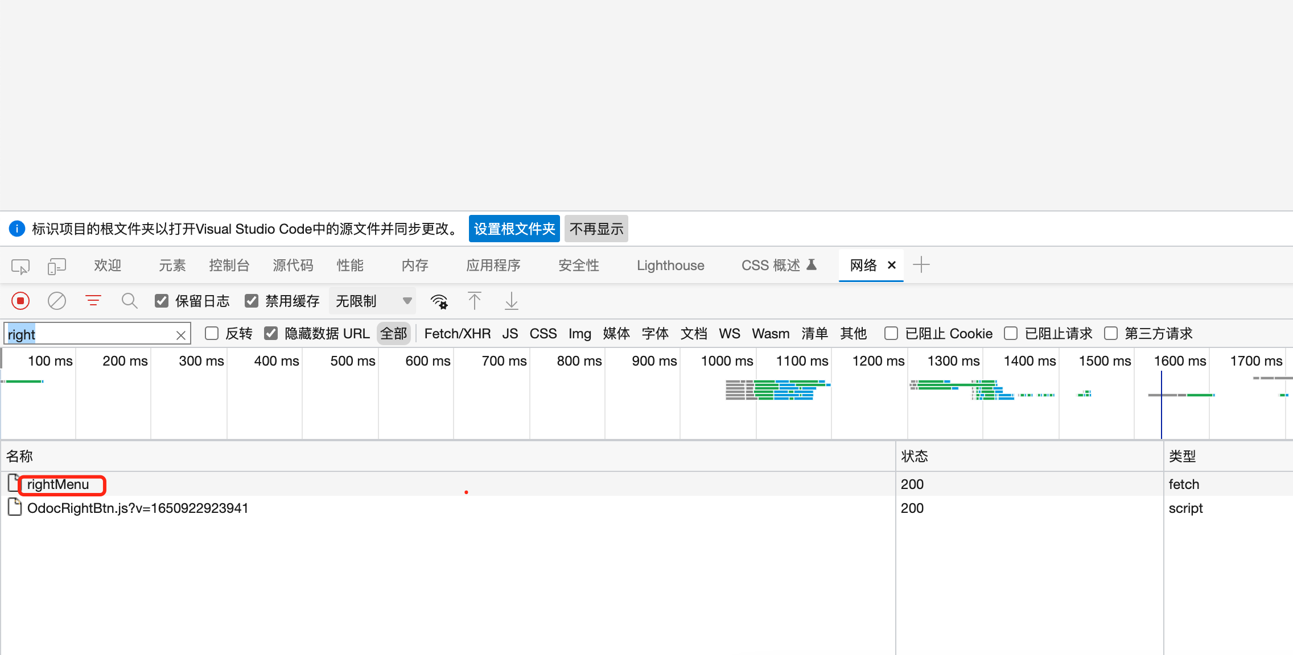Click the 不再显示 button
This screenshot has width=1293, height=655.
596,229
